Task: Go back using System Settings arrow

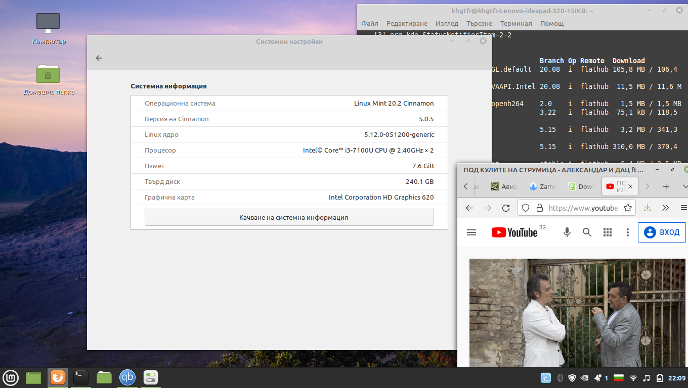Action: click(99, 58)
